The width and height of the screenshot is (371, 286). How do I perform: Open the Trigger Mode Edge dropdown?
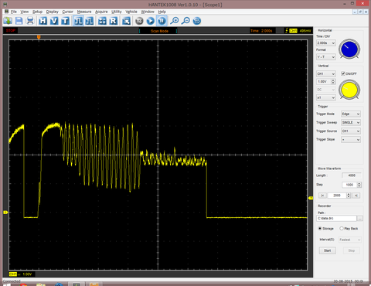click(x=351, y=114)
